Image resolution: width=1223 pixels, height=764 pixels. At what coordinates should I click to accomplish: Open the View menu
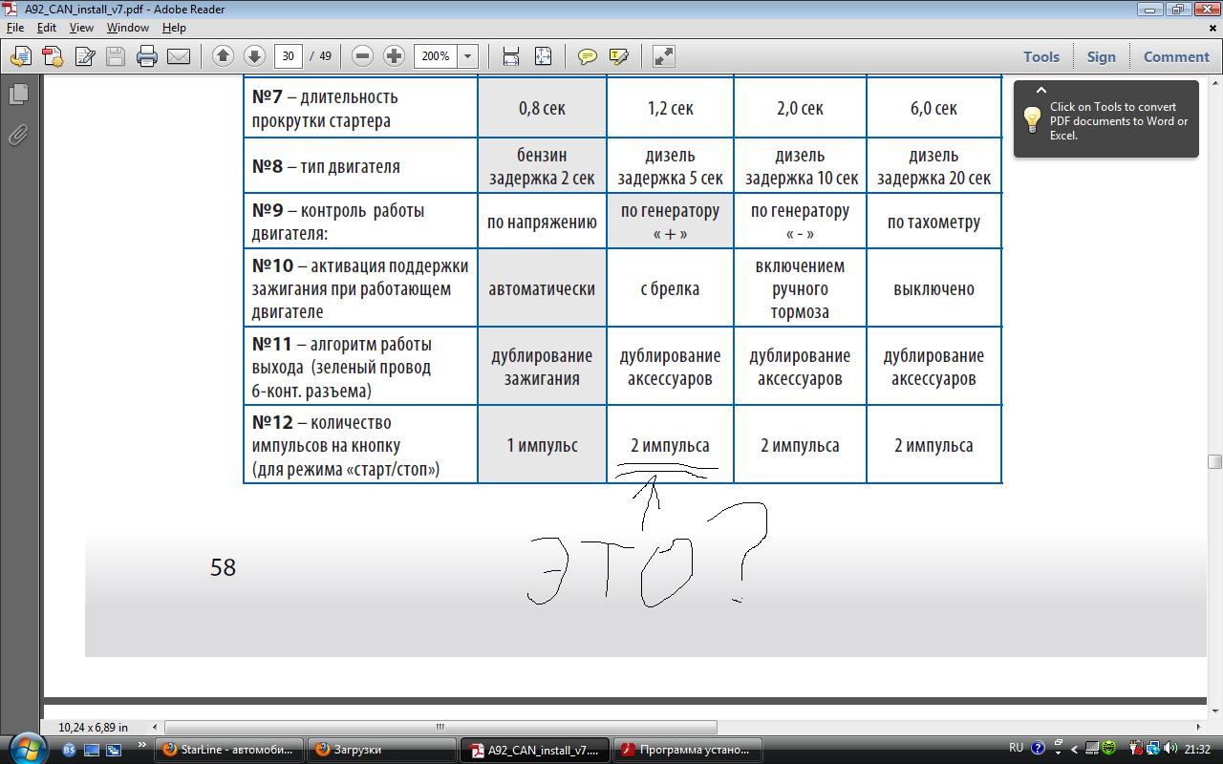coord(81,28)
